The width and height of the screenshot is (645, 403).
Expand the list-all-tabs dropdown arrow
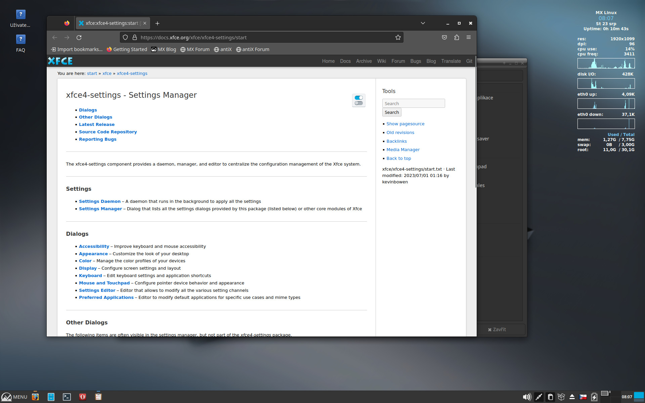click(423, 23)
